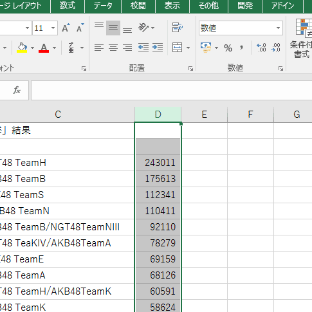This screenshot has height=312, width=312.
Task: Select cell with value 68126
Action: coord(158,275)
